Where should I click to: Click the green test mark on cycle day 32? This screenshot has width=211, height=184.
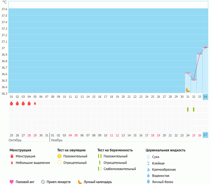tap(194, 109)
